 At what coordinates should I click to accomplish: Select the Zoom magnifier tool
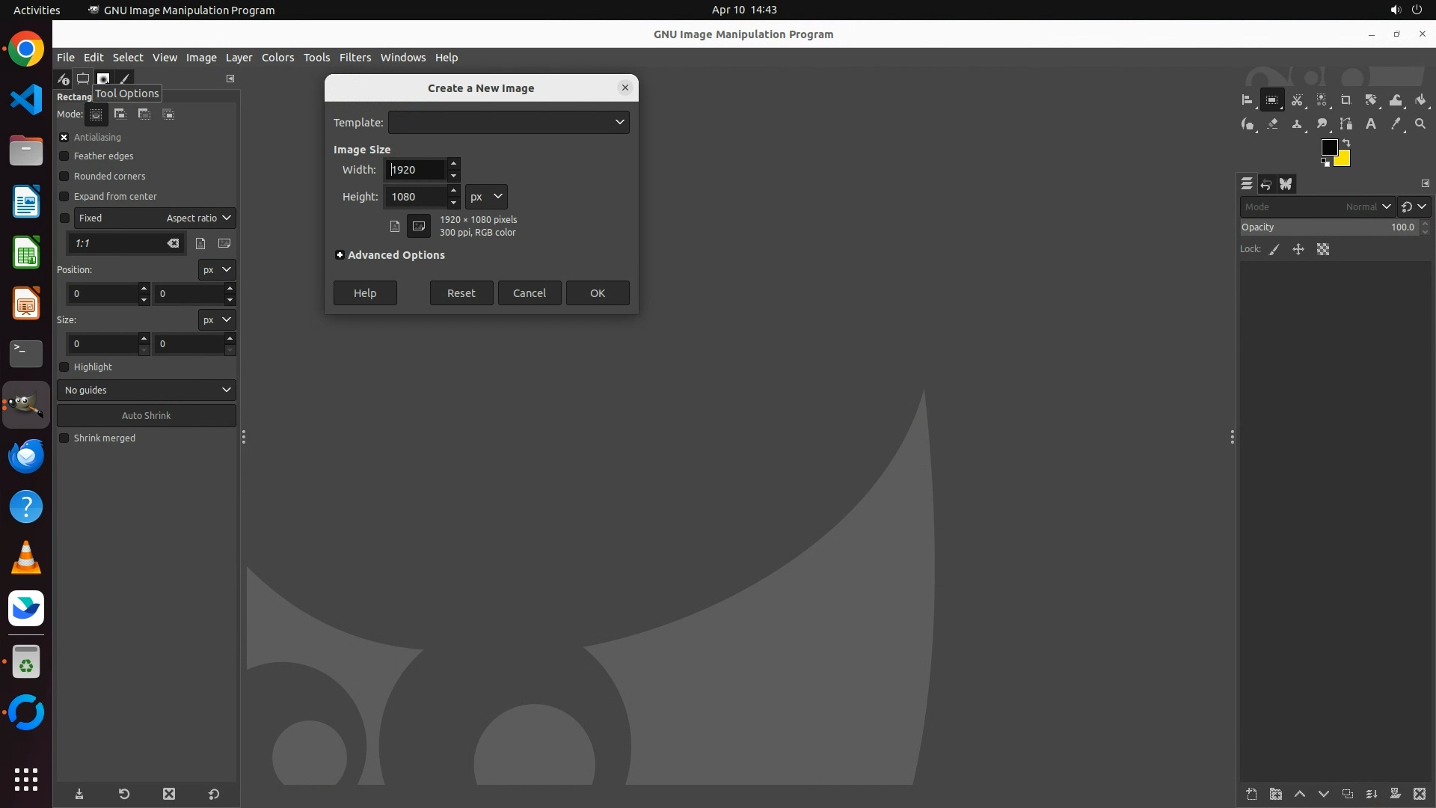1420,124
